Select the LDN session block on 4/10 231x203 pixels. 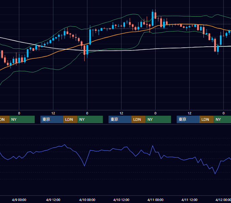tap(138, 119)
